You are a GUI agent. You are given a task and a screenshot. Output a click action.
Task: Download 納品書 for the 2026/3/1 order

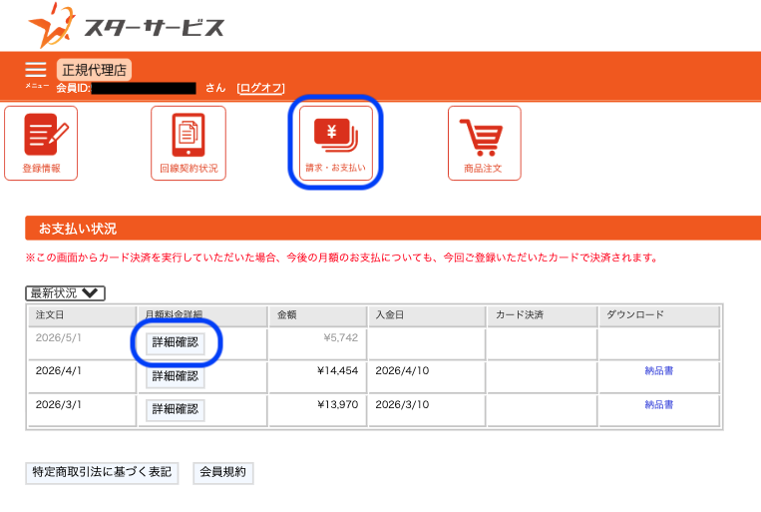click(x=658, y=404)
